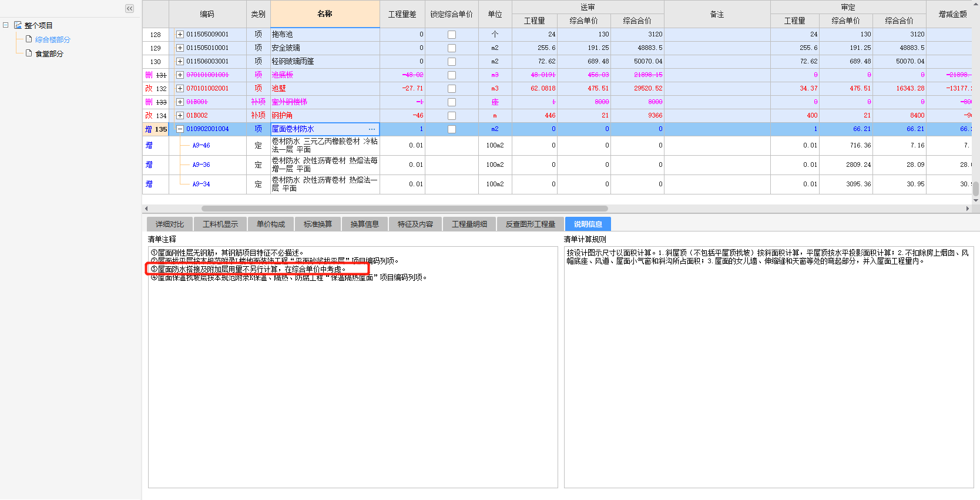Select 食堂部分 in the project tree
Screen dimensions: 980x500
pyautogui.click(x=49, y=53)
